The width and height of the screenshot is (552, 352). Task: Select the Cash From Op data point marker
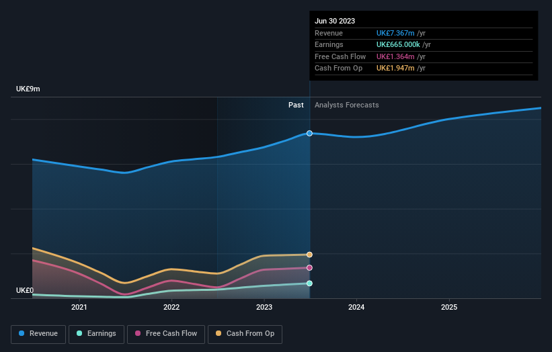click(309, 255)
